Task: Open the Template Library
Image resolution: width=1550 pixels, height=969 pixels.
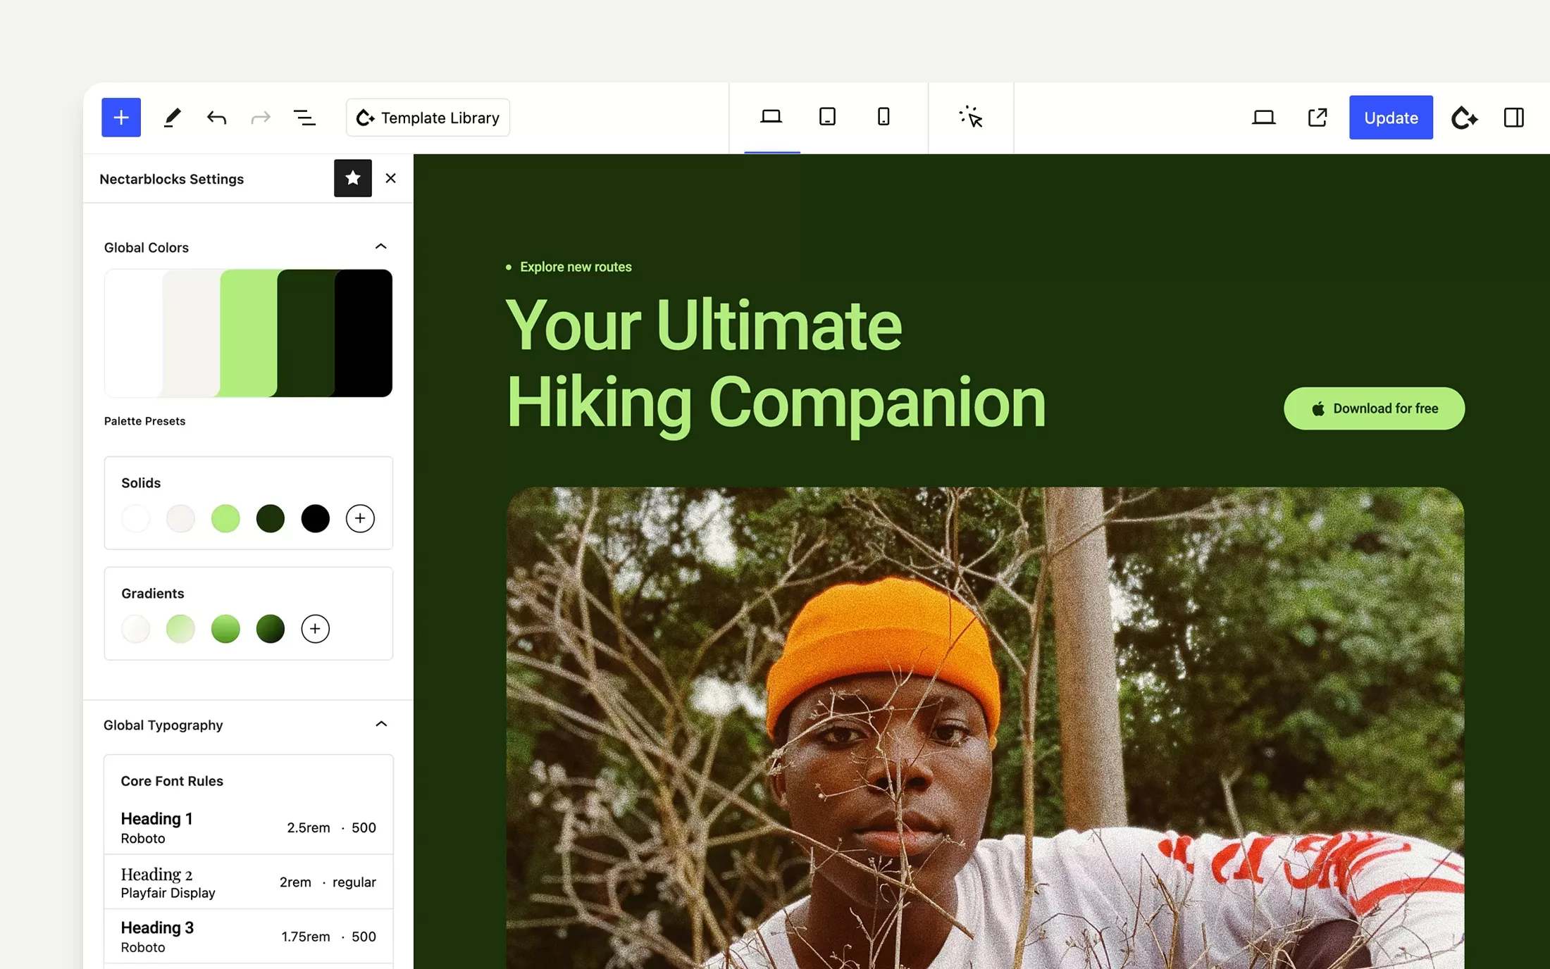Action: coord(428,118)
